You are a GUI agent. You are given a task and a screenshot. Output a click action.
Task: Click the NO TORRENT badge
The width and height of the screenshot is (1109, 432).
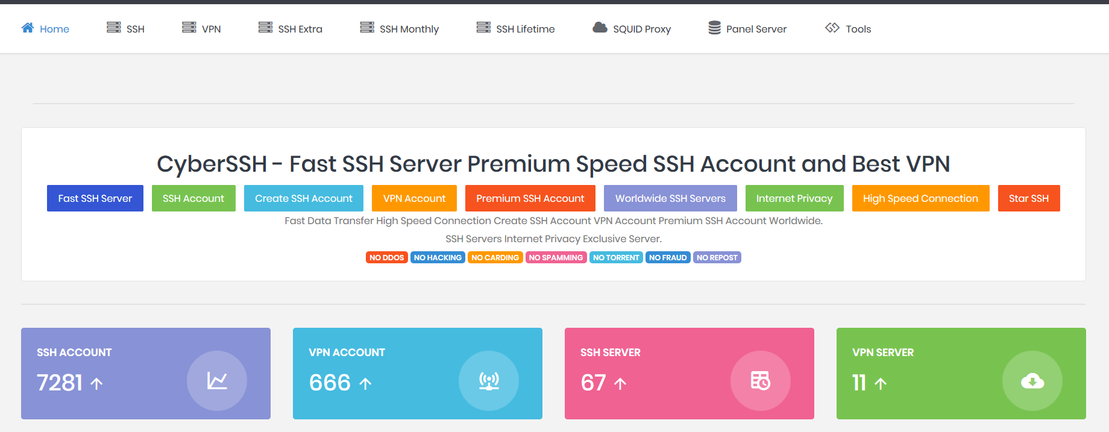616,257
